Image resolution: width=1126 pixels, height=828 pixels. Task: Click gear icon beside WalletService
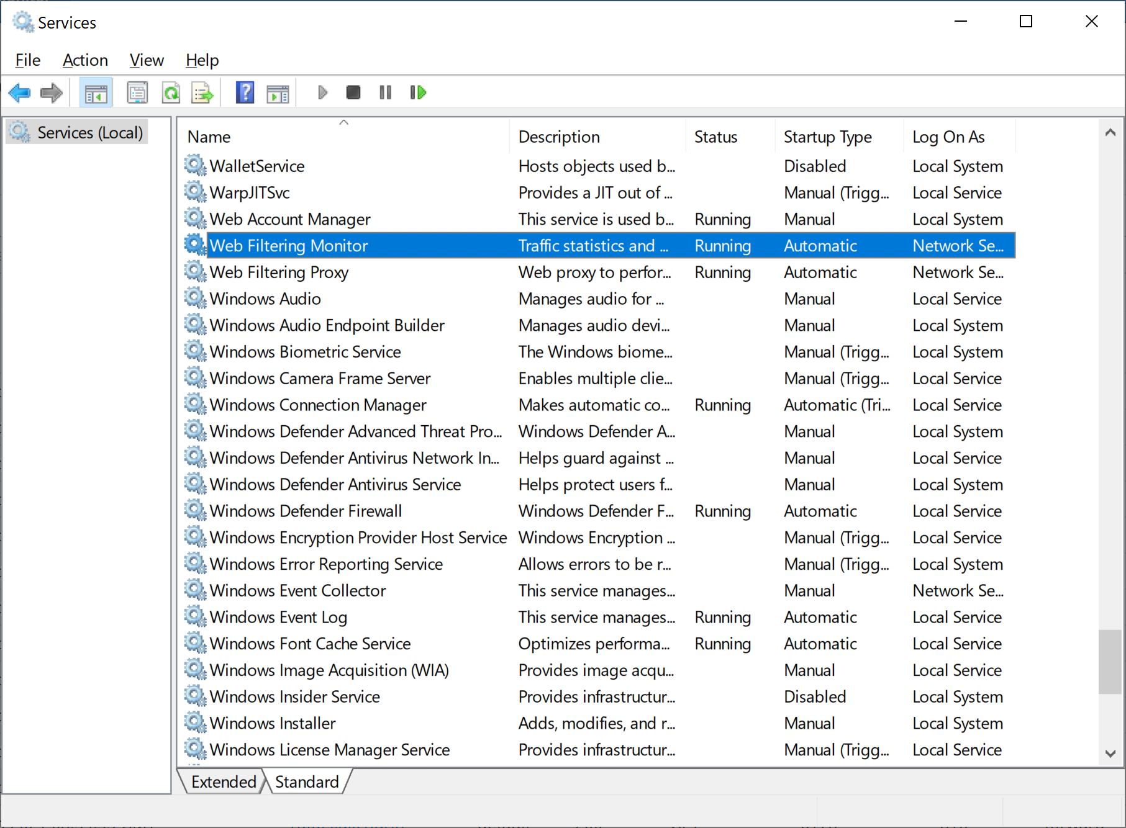pos(195,165)
